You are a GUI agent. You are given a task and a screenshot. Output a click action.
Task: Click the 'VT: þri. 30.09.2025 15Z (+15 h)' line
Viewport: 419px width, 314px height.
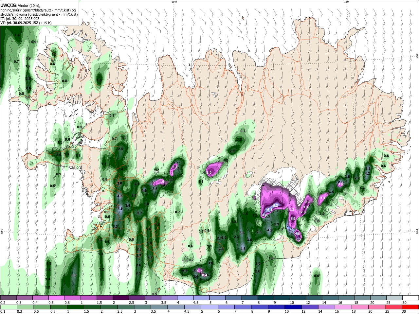pyautogui.click(x=26, y=23)
